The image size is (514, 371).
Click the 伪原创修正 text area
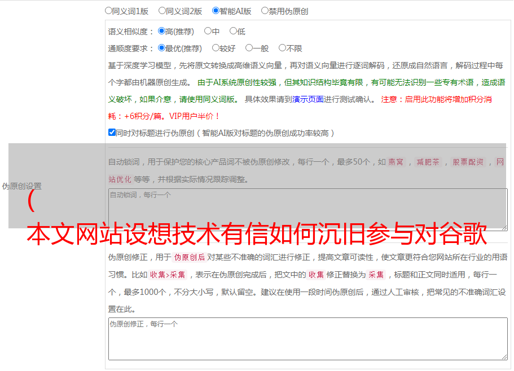tap(308, 339)
